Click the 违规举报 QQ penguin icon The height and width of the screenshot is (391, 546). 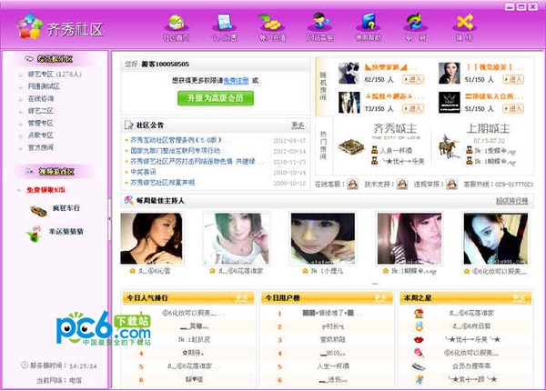pos(451,184)
